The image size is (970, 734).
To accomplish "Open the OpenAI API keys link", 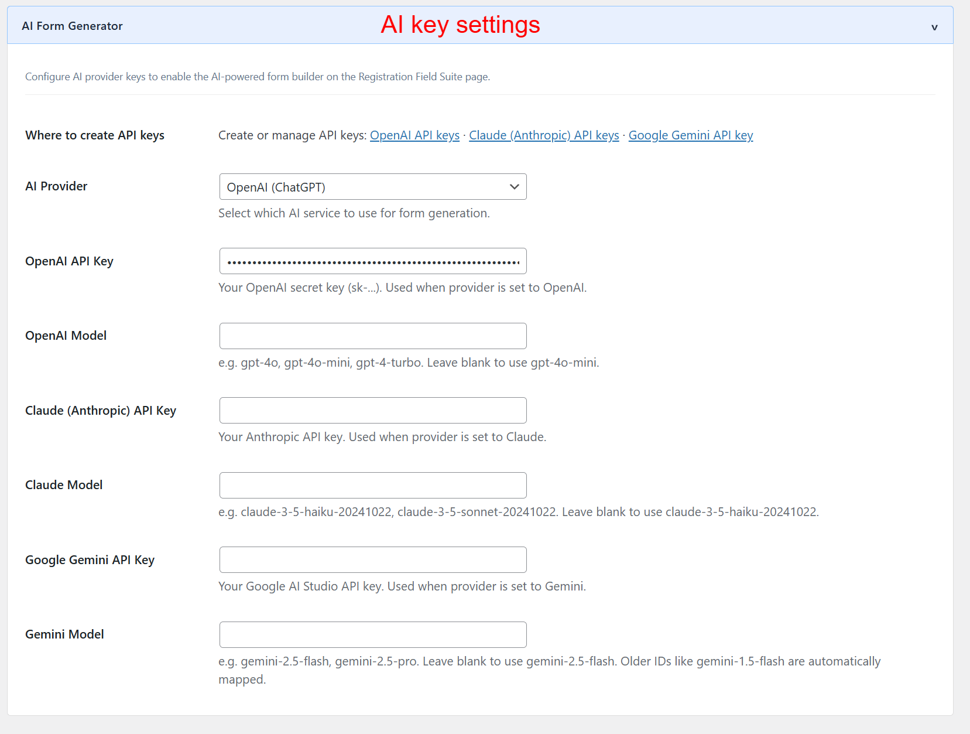I will pyautogui.click(x=414, y=135).
